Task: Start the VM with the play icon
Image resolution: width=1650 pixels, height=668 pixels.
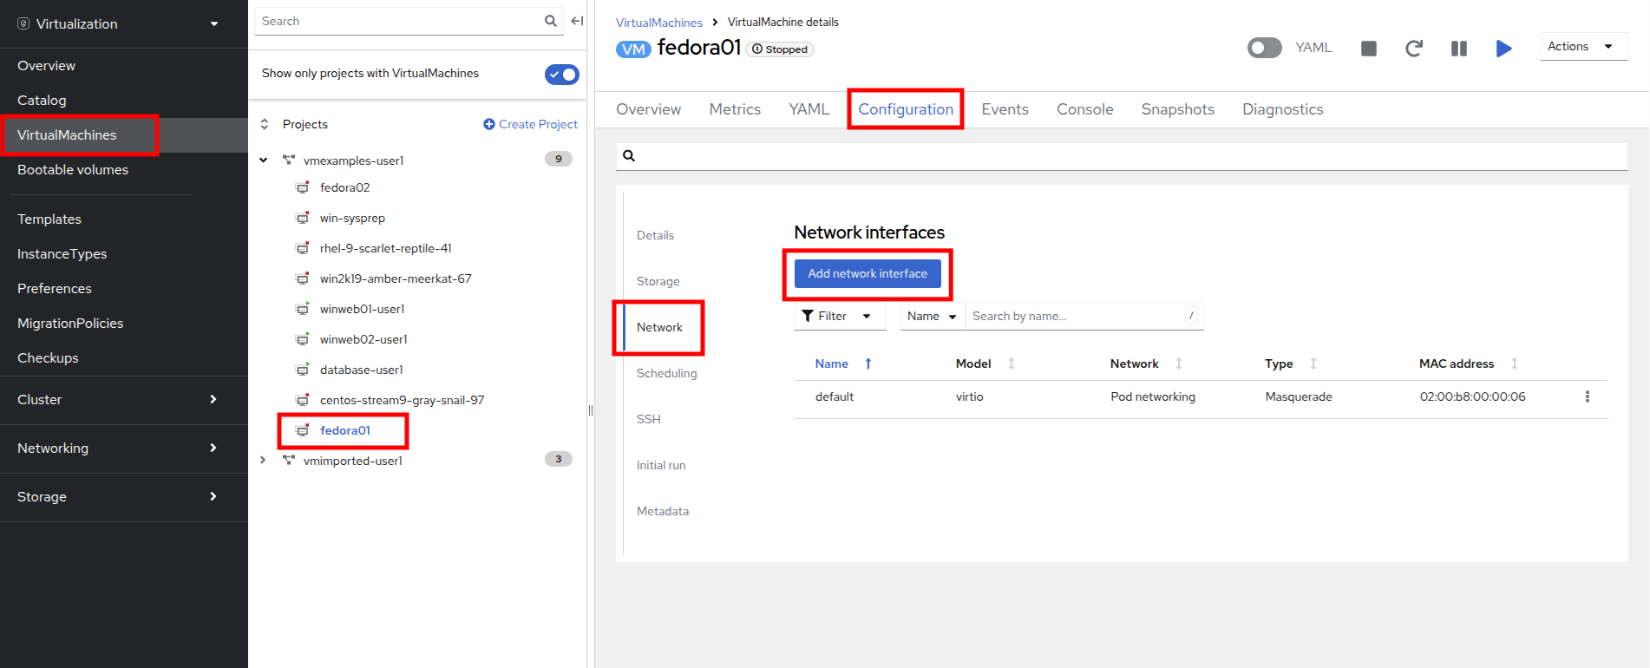Action: (x=1504, y=49)
